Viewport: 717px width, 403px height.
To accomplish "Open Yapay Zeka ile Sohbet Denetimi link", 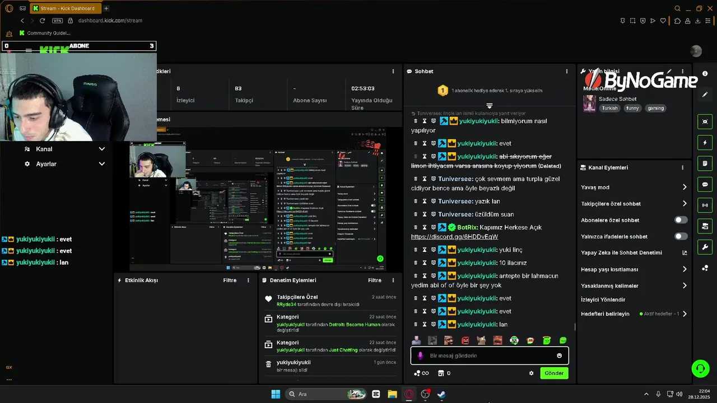I will tap(634, 253).
